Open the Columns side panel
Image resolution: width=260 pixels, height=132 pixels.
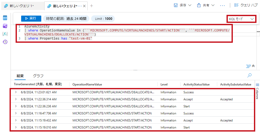click(257, 91)
